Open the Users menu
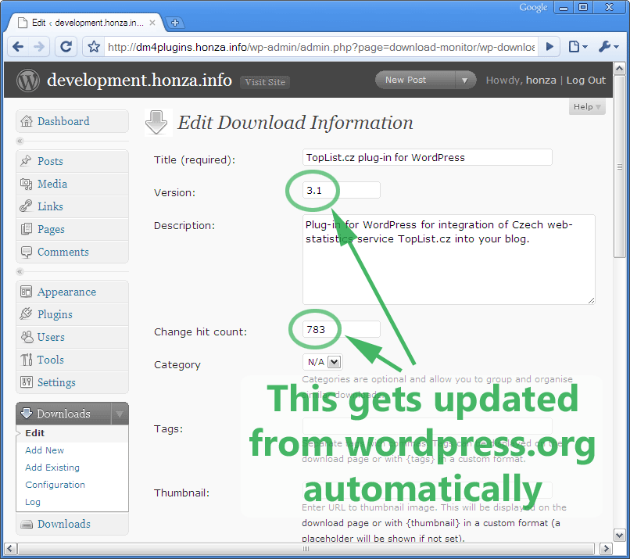630x559 pixels. pyautogui.click(x=51, y=337)
